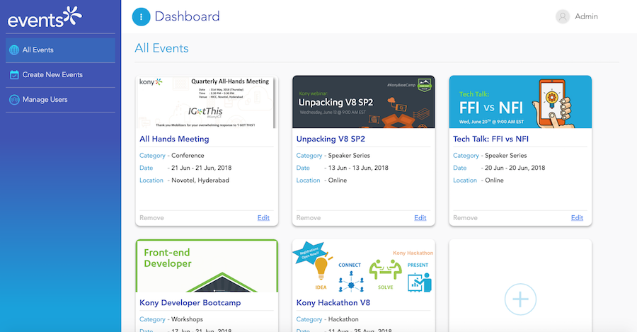Open the Front-end Developer banner image
Image resolution: width=637 pixels, height=332 pixels.
(x=207, y=265)
